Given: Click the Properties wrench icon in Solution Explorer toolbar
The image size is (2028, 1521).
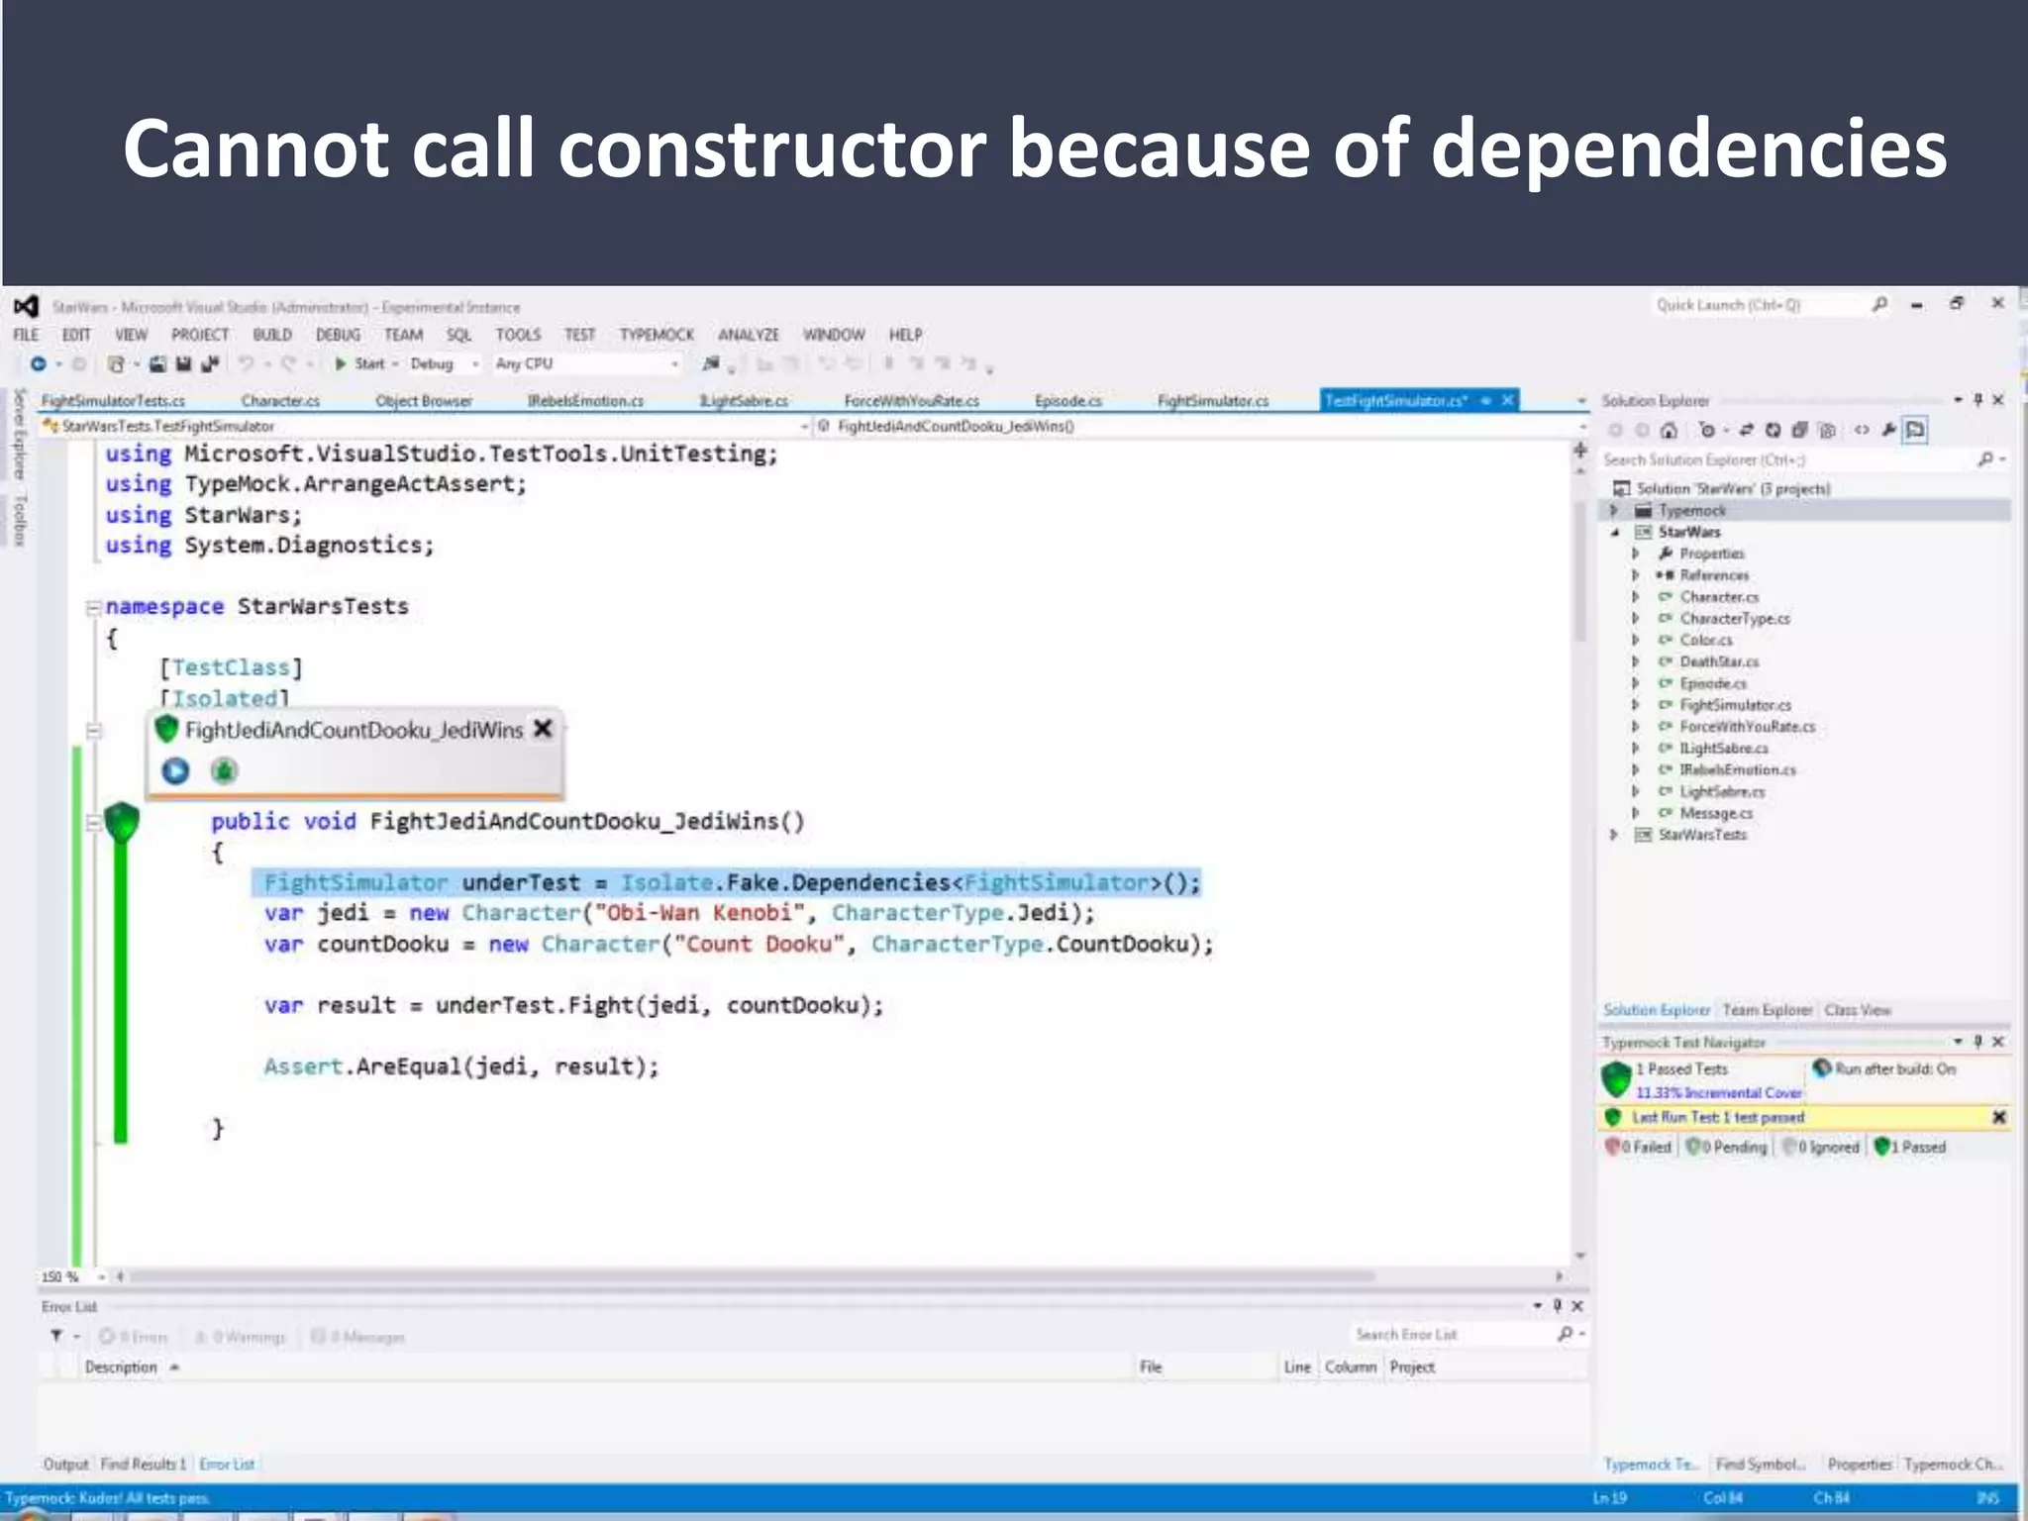Looking at the screenshot, I should pyautogui.click(x=1889, y=430).
